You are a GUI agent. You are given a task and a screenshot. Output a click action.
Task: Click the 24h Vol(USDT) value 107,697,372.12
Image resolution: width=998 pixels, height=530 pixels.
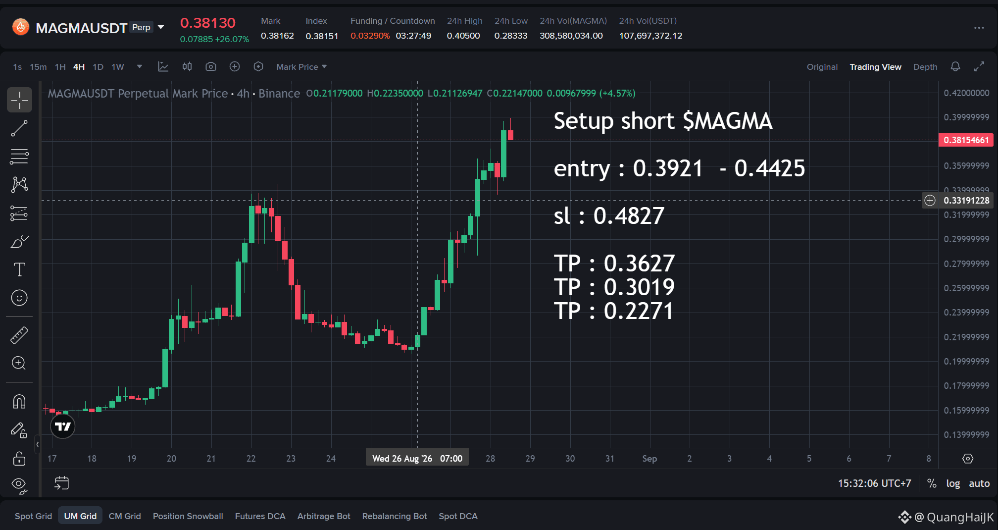click(650, 36)
